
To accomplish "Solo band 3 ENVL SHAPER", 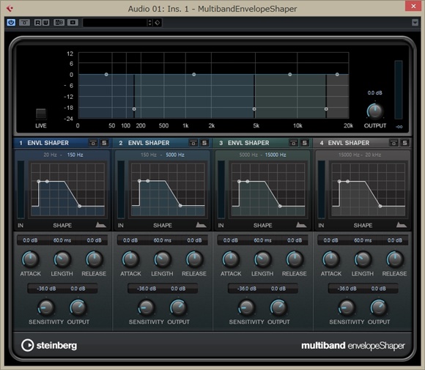I will (304, 143).
